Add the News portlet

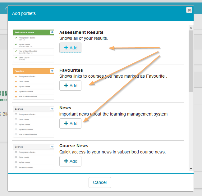coord(70,124)
